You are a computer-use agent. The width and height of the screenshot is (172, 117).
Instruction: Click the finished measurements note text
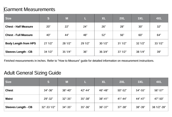79,61
